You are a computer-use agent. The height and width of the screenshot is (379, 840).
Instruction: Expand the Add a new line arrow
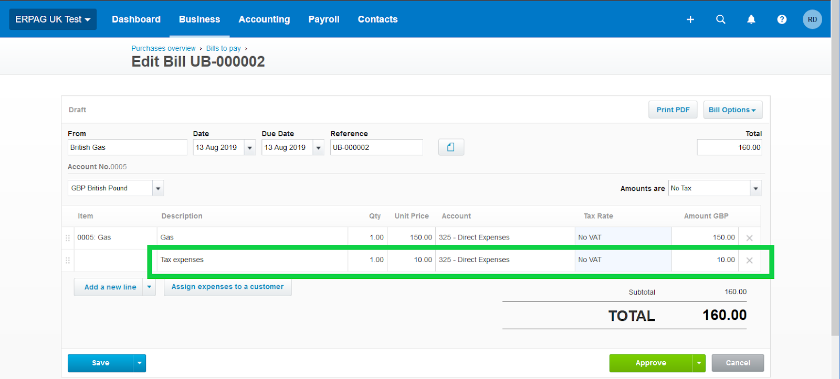[149, 287]
